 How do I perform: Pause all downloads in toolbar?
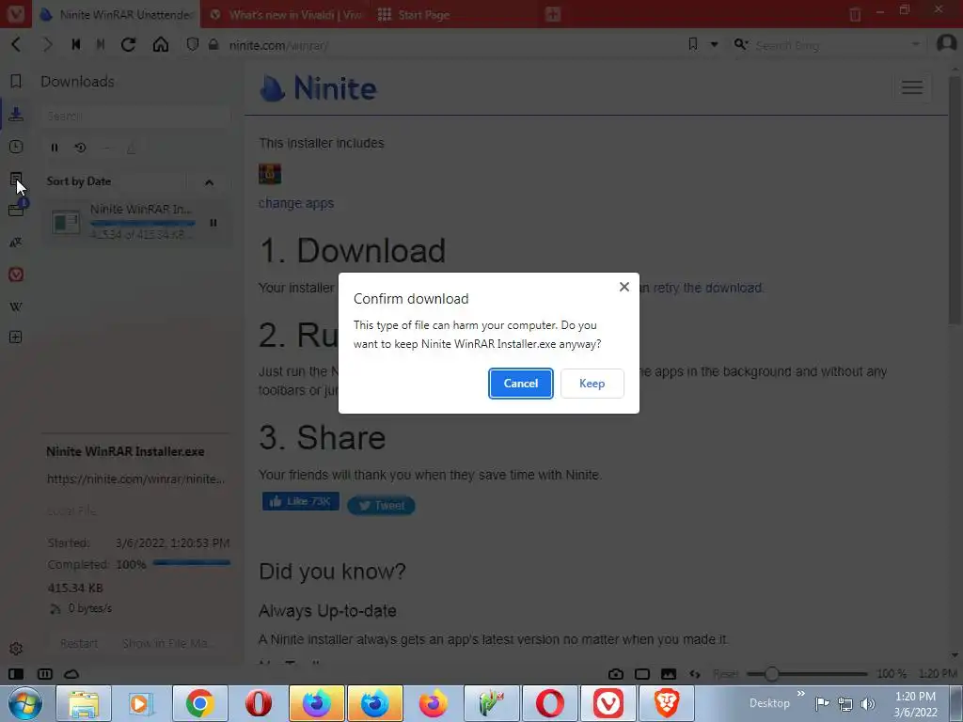pyautogui.click(x=55, y=148)
